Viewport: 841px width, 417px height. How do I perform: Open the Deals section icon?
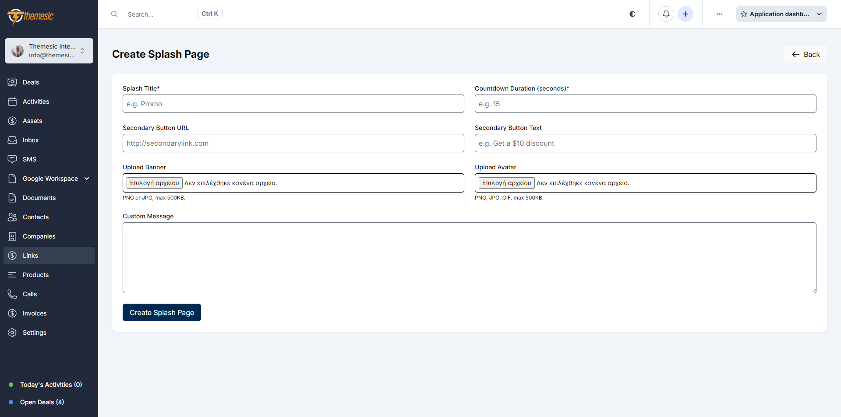[x=12, y=82]
